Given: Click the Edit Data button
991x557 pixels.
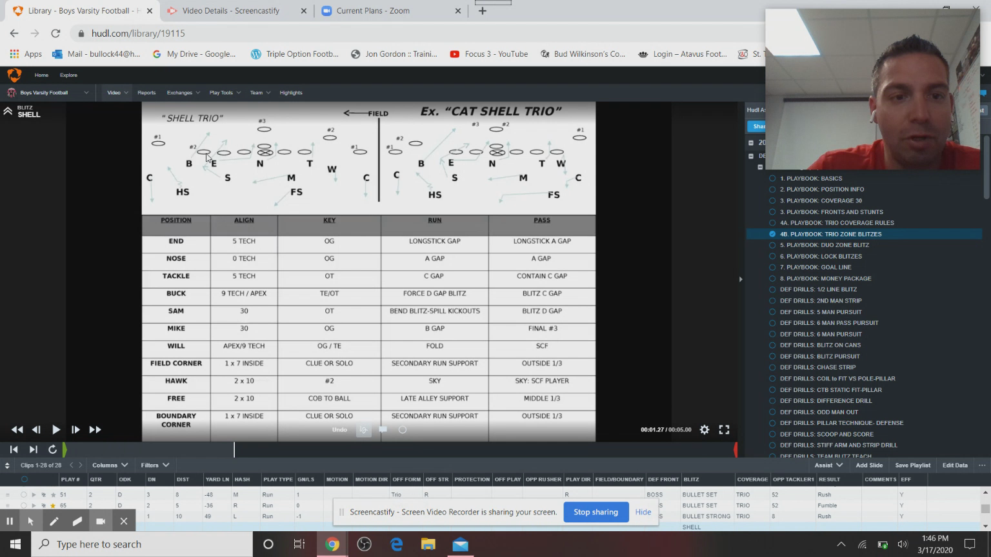Looking at the screenshot, I should pos(955,465).
